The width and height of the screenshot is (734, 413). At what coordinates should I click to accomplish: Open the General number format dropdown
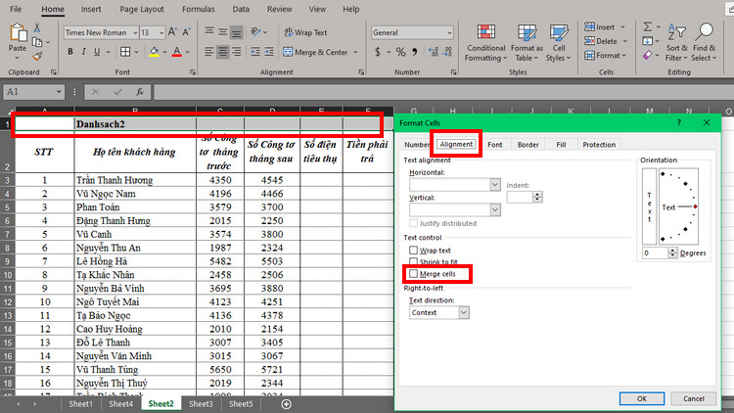(449, 32)
